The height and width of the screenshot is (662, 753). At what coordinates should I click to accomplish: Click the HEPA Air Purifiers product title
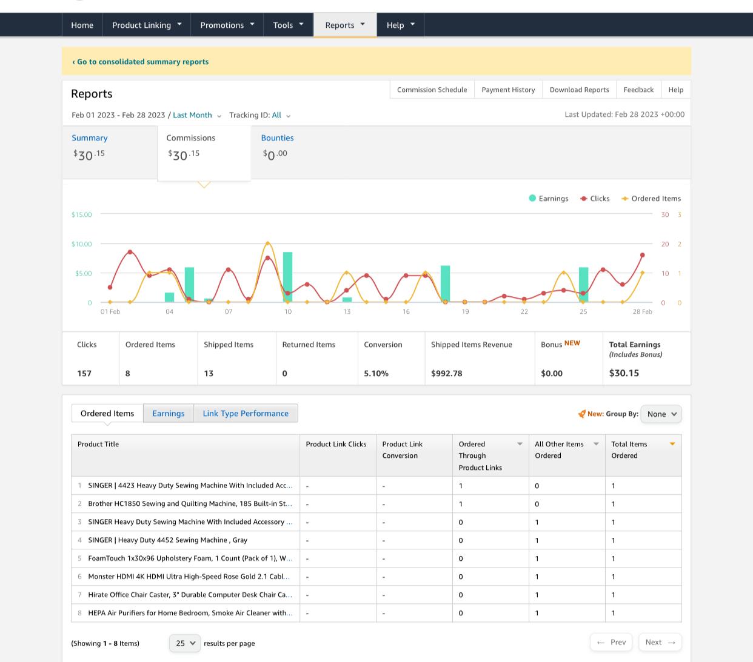[x=190, y=613]
